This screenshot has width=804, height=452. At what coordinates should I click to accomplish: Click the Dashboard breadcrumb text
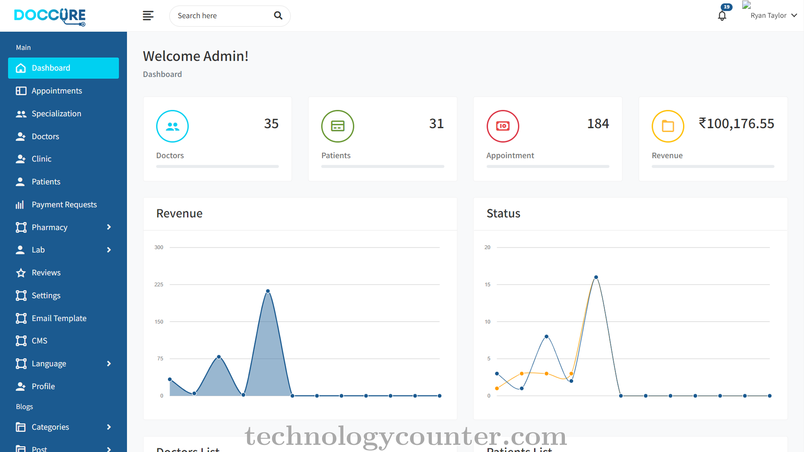click(162, 74)
